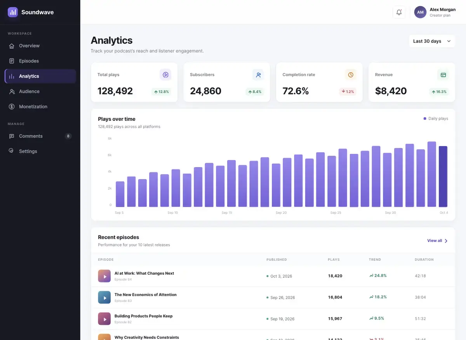Click the Soundwave brand name
Image resolution: width=466 pixels, height=340 pixels.
(37, 12)
